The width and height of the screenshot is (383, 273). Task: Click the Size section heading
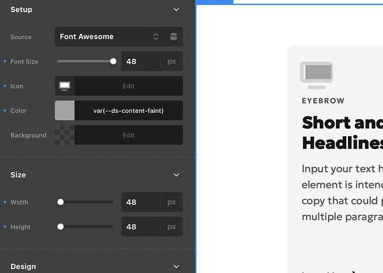click(18, 175)
